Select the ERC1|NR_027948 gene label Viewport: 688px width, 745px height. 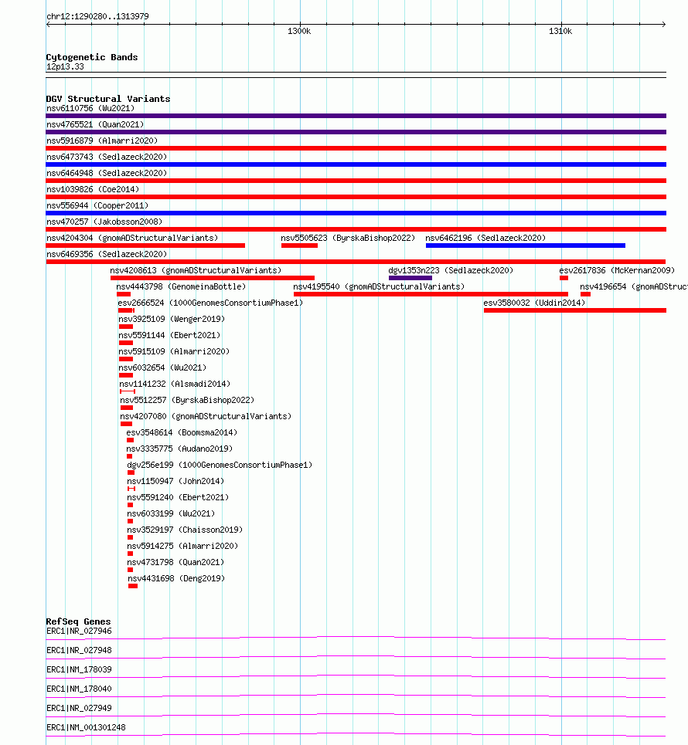79,651
